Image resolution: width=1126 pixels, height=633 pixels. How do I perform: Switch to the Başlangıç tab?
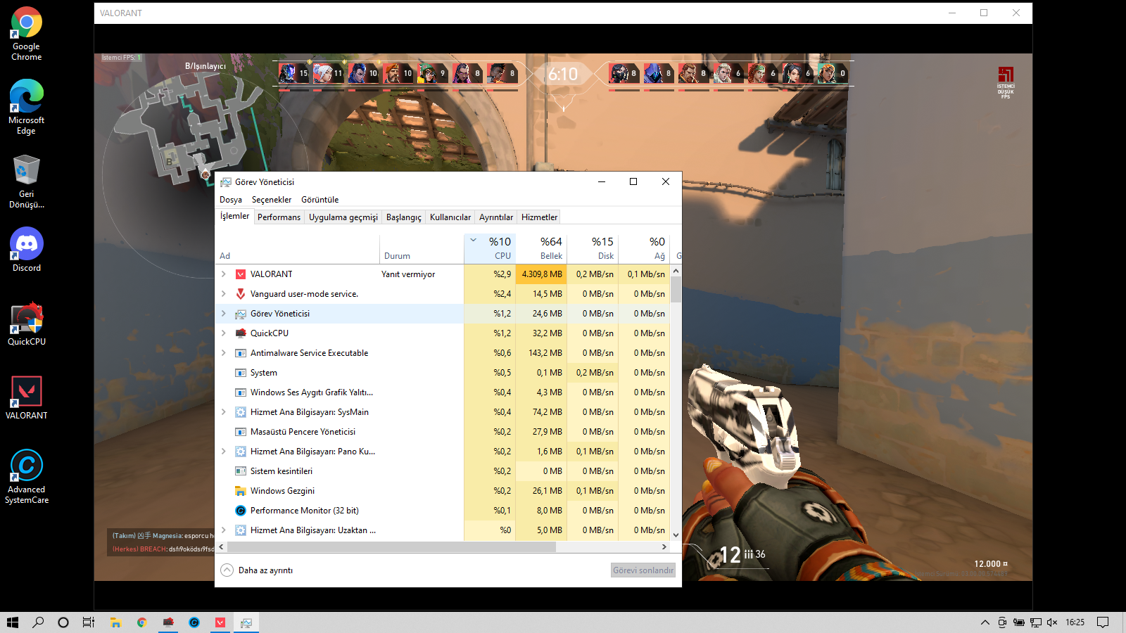click(x=404, y=217)
